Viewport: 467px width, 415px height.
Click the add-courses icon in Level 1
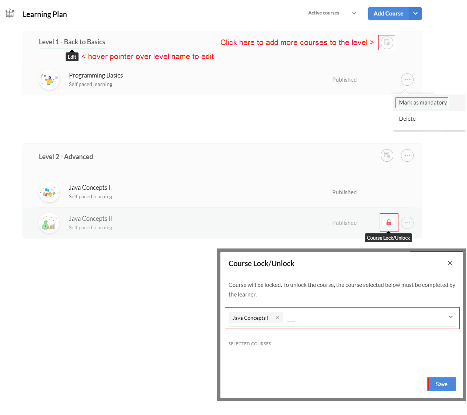[x=387, y=43]
